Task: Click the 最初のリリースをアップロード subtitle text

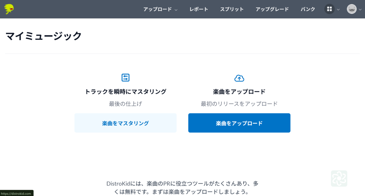Action: pos(239,103)
